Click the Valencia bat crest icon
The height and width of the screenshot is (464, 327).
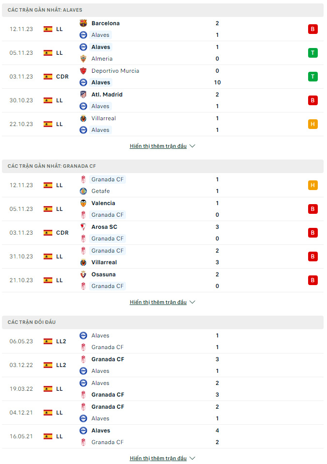(83, 203)
